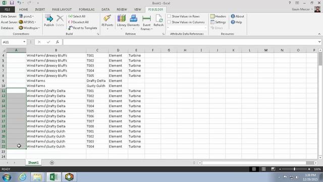The width and height of the screenshot is (323, 182).
Task: Switch to Page Layout view in status bar
Action: click(x=263, y=169)
